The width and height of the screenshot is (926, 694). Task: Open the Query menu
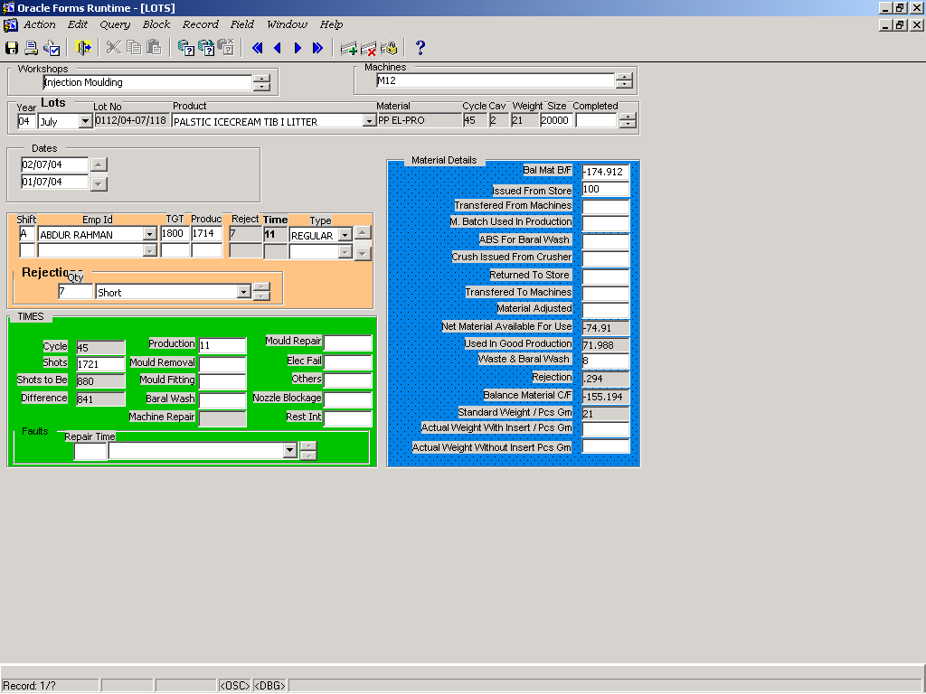115,24
